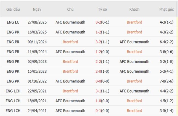Click the ENG LC league label
Screen dimensions: 178x116
13,22
